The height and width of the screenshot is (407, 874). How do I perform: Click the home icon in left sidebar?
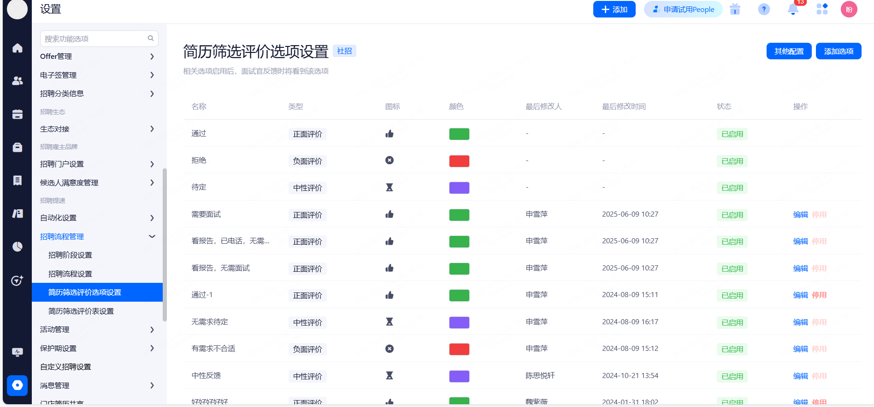[18, 48]
